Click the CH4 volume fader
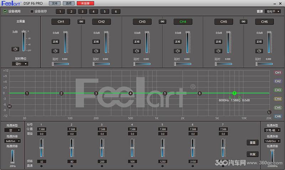The width and height of the screenshot is (285, 170). (187, 42)
